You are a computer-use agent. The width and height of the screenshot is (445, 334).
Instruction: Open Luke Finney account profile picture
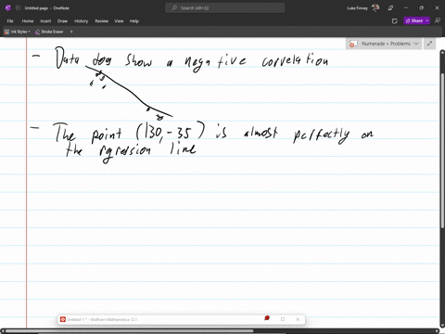coord(375,8)
